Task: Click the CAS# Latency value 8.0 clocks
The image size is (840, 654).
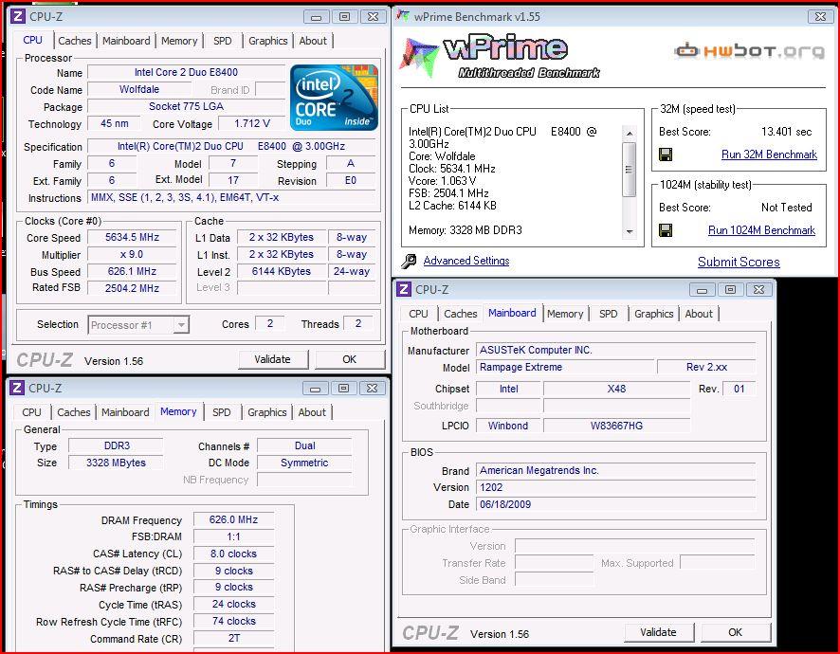Action: tap(233, 554)
